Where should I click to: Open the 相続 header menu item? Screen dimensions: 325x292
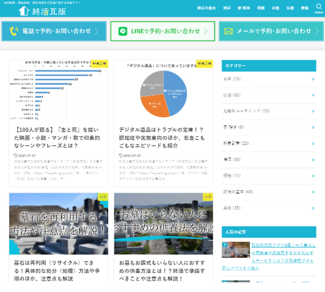tap(260, 8)
